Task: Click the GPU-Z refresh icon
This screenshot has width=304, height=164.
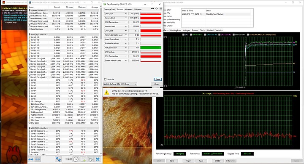Action: point(157,9)
